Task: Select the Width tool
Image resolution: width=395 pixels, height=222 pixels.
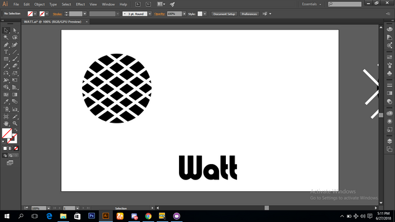Action: tap(6, 80)
